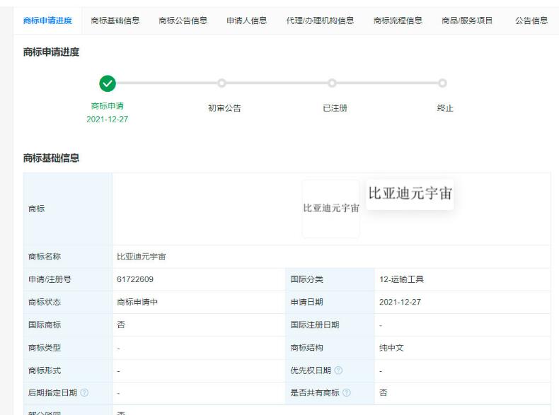Select the 商品/服务项目 tab
The height and width of the screenshot is (415, 559).
pyautogui.click(x=467, y=21)
